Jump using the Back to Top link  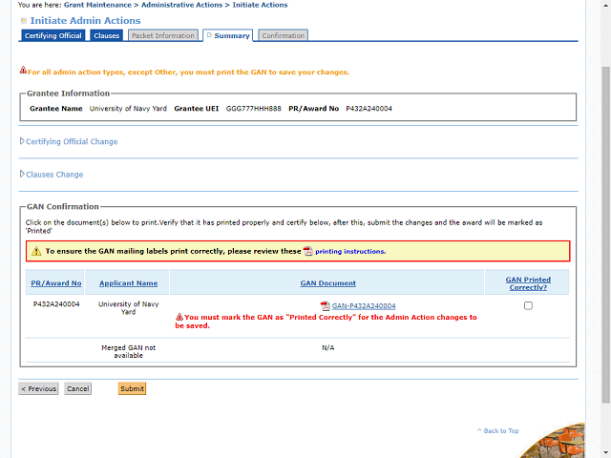[498, 430]
